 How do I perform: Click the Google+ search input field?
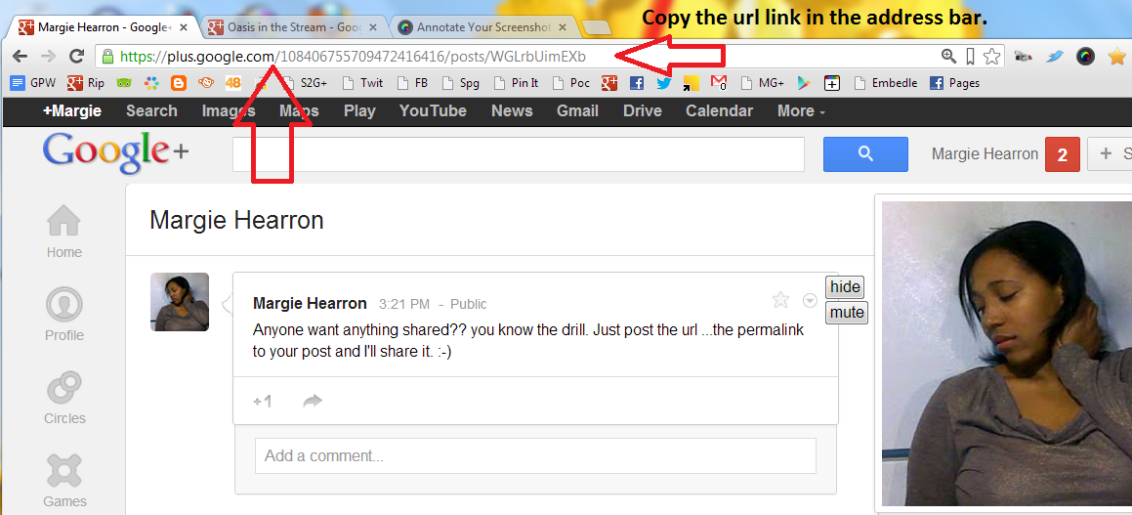[519, 154]
